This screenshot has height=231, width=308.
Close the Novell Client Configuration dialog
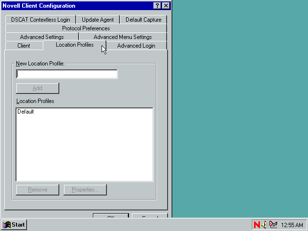coord(166,6)
